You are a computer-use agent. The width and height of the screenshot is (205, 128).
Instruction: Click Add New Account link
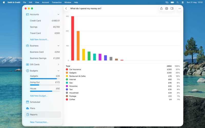pyautogui.click(x=39, y=39)
